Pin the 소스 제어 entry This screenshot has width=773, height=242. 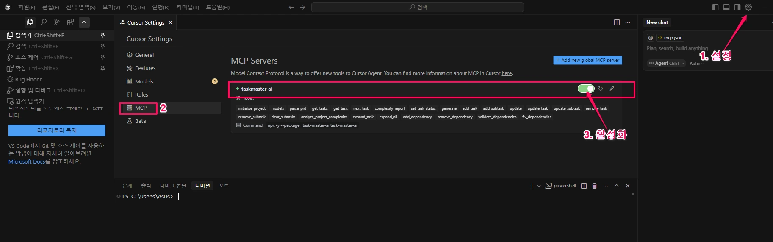(103, 57)
